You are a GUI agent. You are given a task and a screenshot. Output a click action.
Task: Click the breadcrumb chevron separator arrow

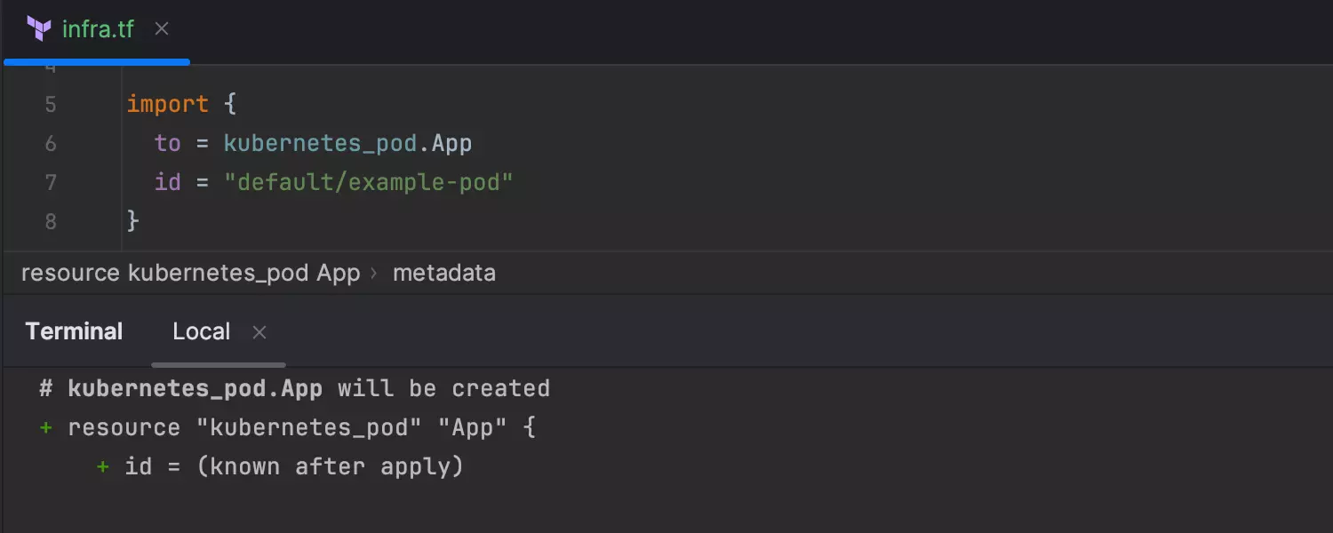coord(374,274)
